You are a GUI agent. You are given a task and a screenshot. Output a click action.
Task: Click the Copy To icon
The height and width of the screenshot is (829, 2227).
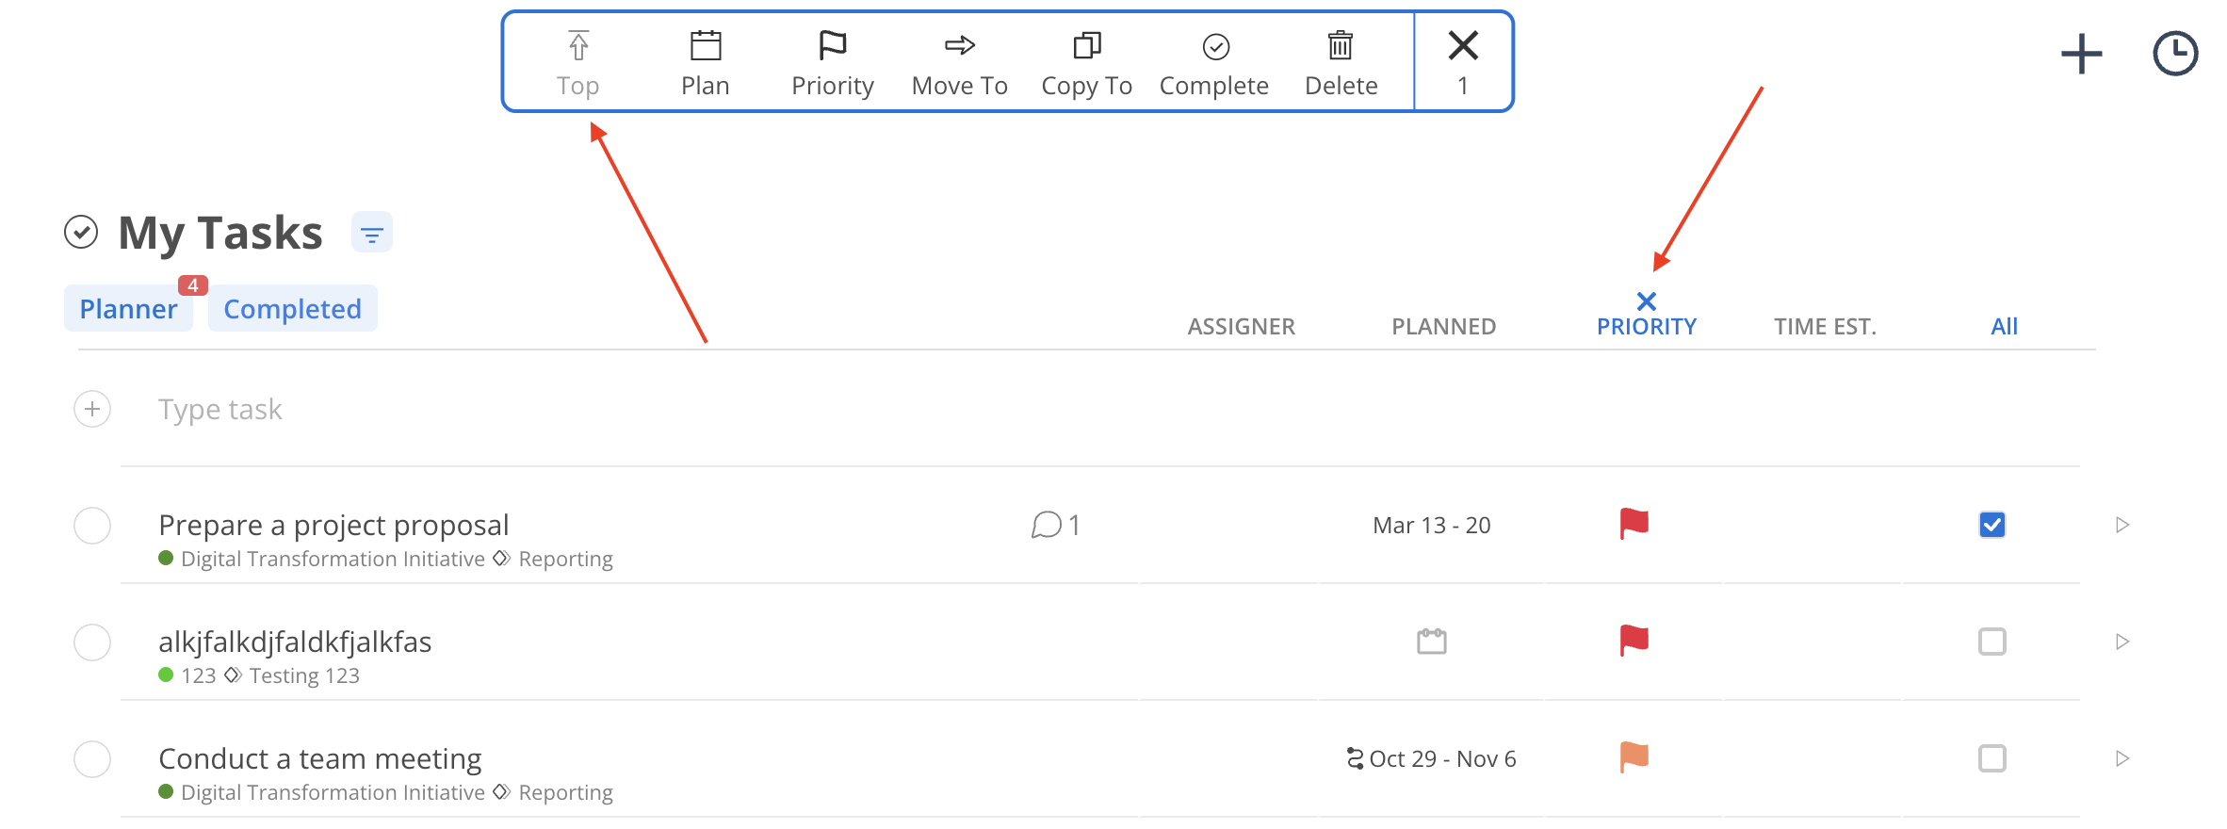coord(1086,46)
